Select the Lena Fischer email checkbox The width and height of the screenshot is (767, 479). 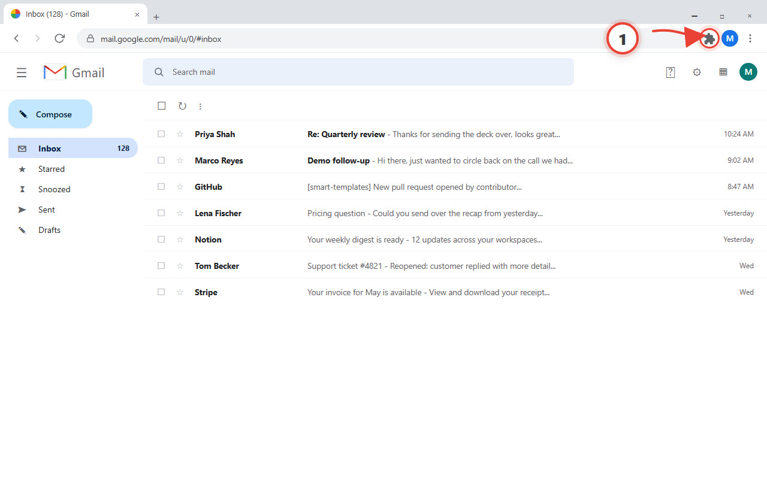161,213
